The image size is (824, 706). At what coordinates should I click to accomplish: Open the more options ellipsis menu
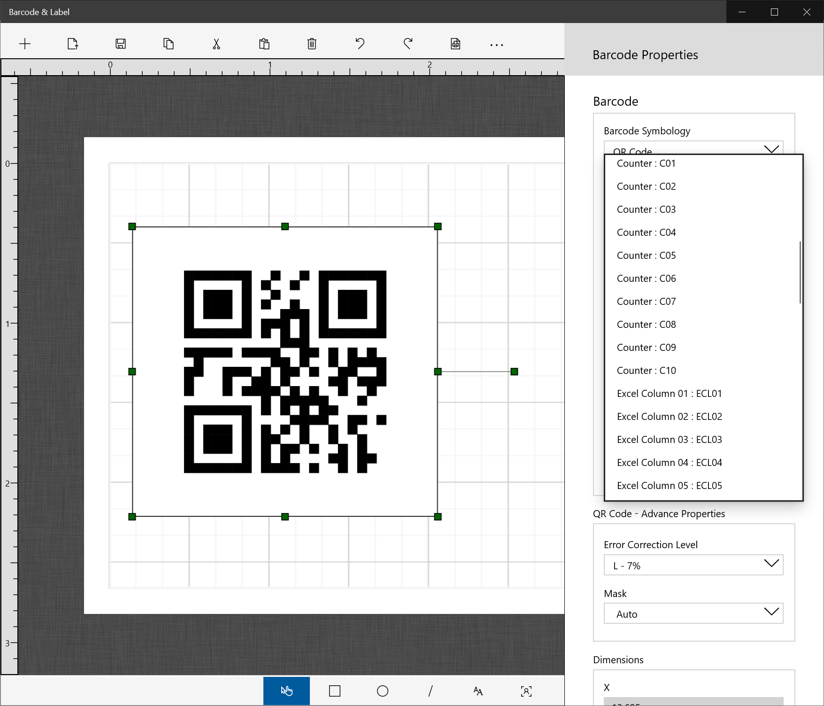(497, 45)
